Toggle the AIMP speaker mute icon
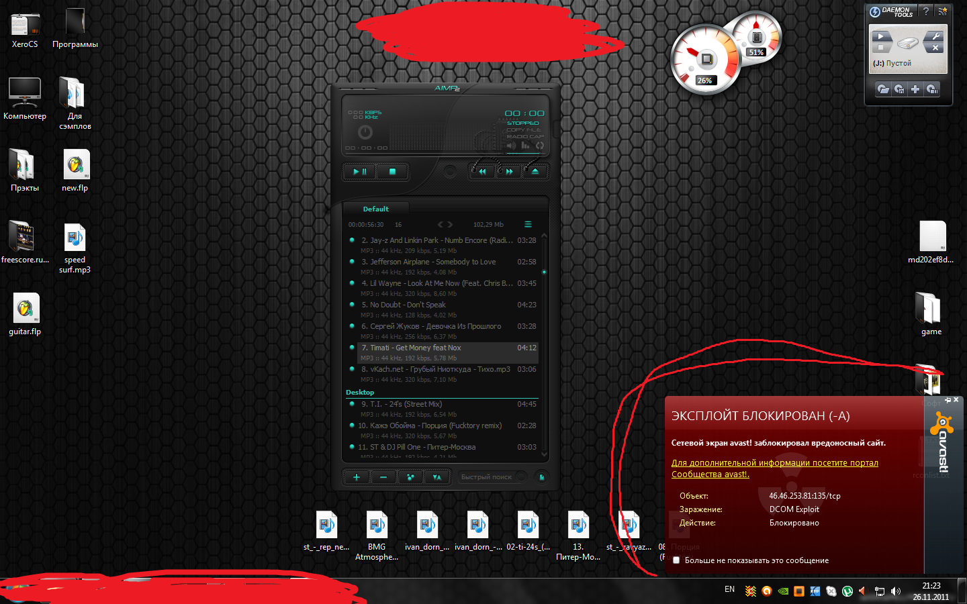The height and width of the screenshot is (604, 967). click(512, 146)
